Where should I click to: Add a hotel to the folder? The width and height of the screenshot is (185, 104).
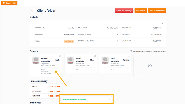[x=141, y=10]
